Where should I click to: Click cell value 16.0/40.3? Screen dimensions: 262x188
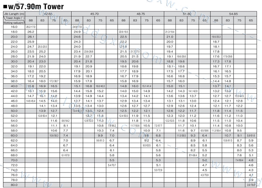100,86
